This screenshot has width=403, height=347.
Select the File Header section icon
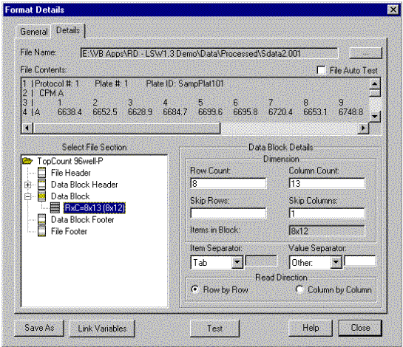coord(41,173)
